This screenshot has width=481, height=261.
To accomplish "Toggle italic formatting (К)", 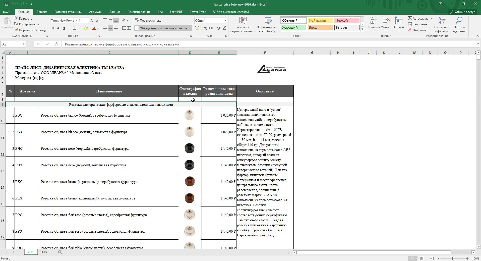I will [58, 28].
